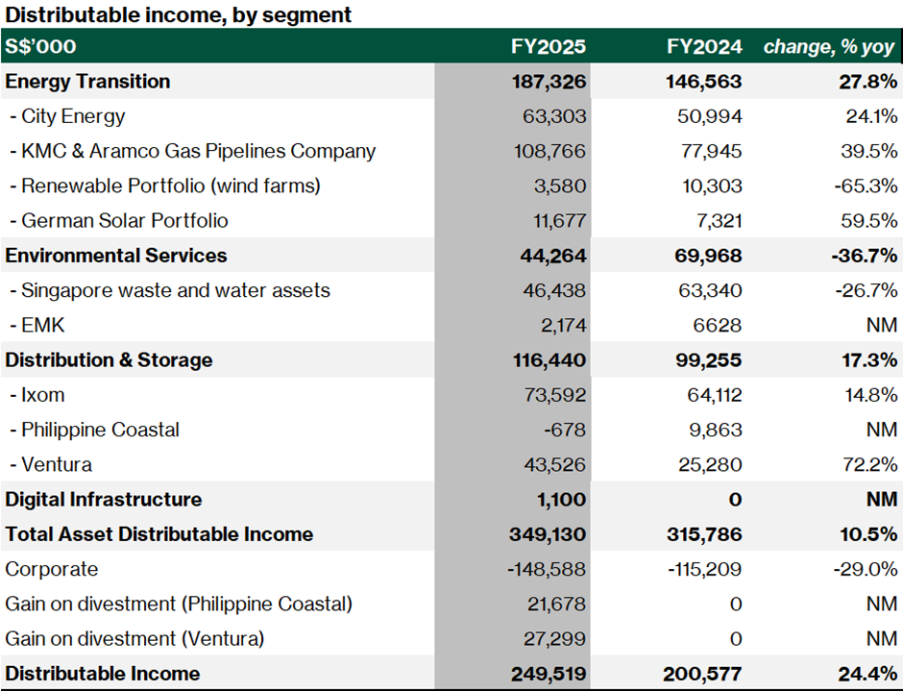The height and width of the screenshot is (691, 903).
Task: Click the Environmental Services segment label
Action: [116, 256]
